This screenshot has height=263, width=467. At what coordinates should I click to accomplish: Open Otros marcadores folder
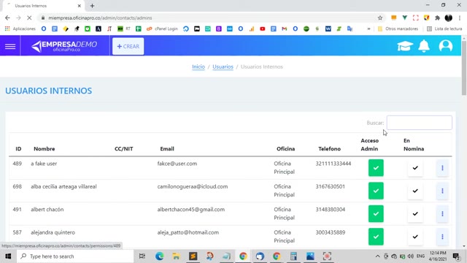(398, 29)
